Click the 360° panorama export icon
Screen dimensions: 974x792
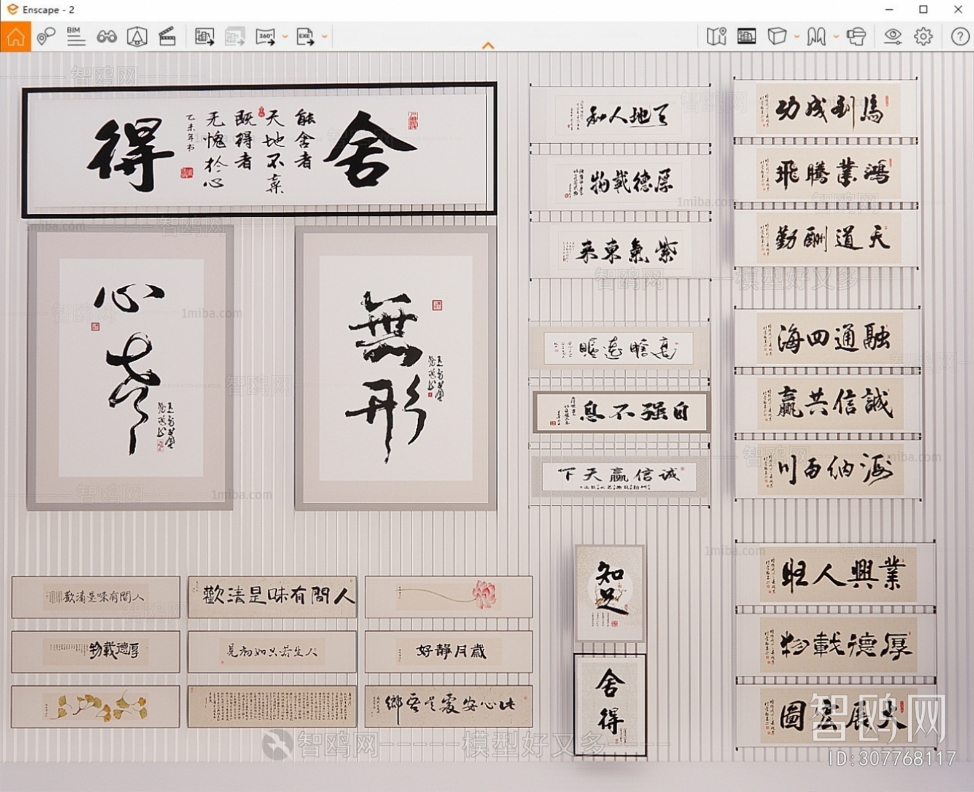(266, 37)
